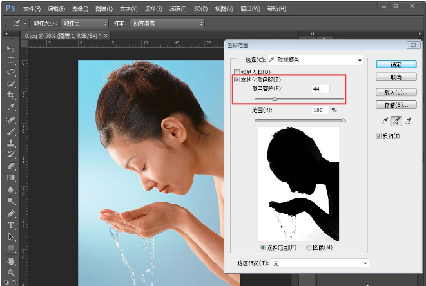Select the Crop tool

click(11, 95)
